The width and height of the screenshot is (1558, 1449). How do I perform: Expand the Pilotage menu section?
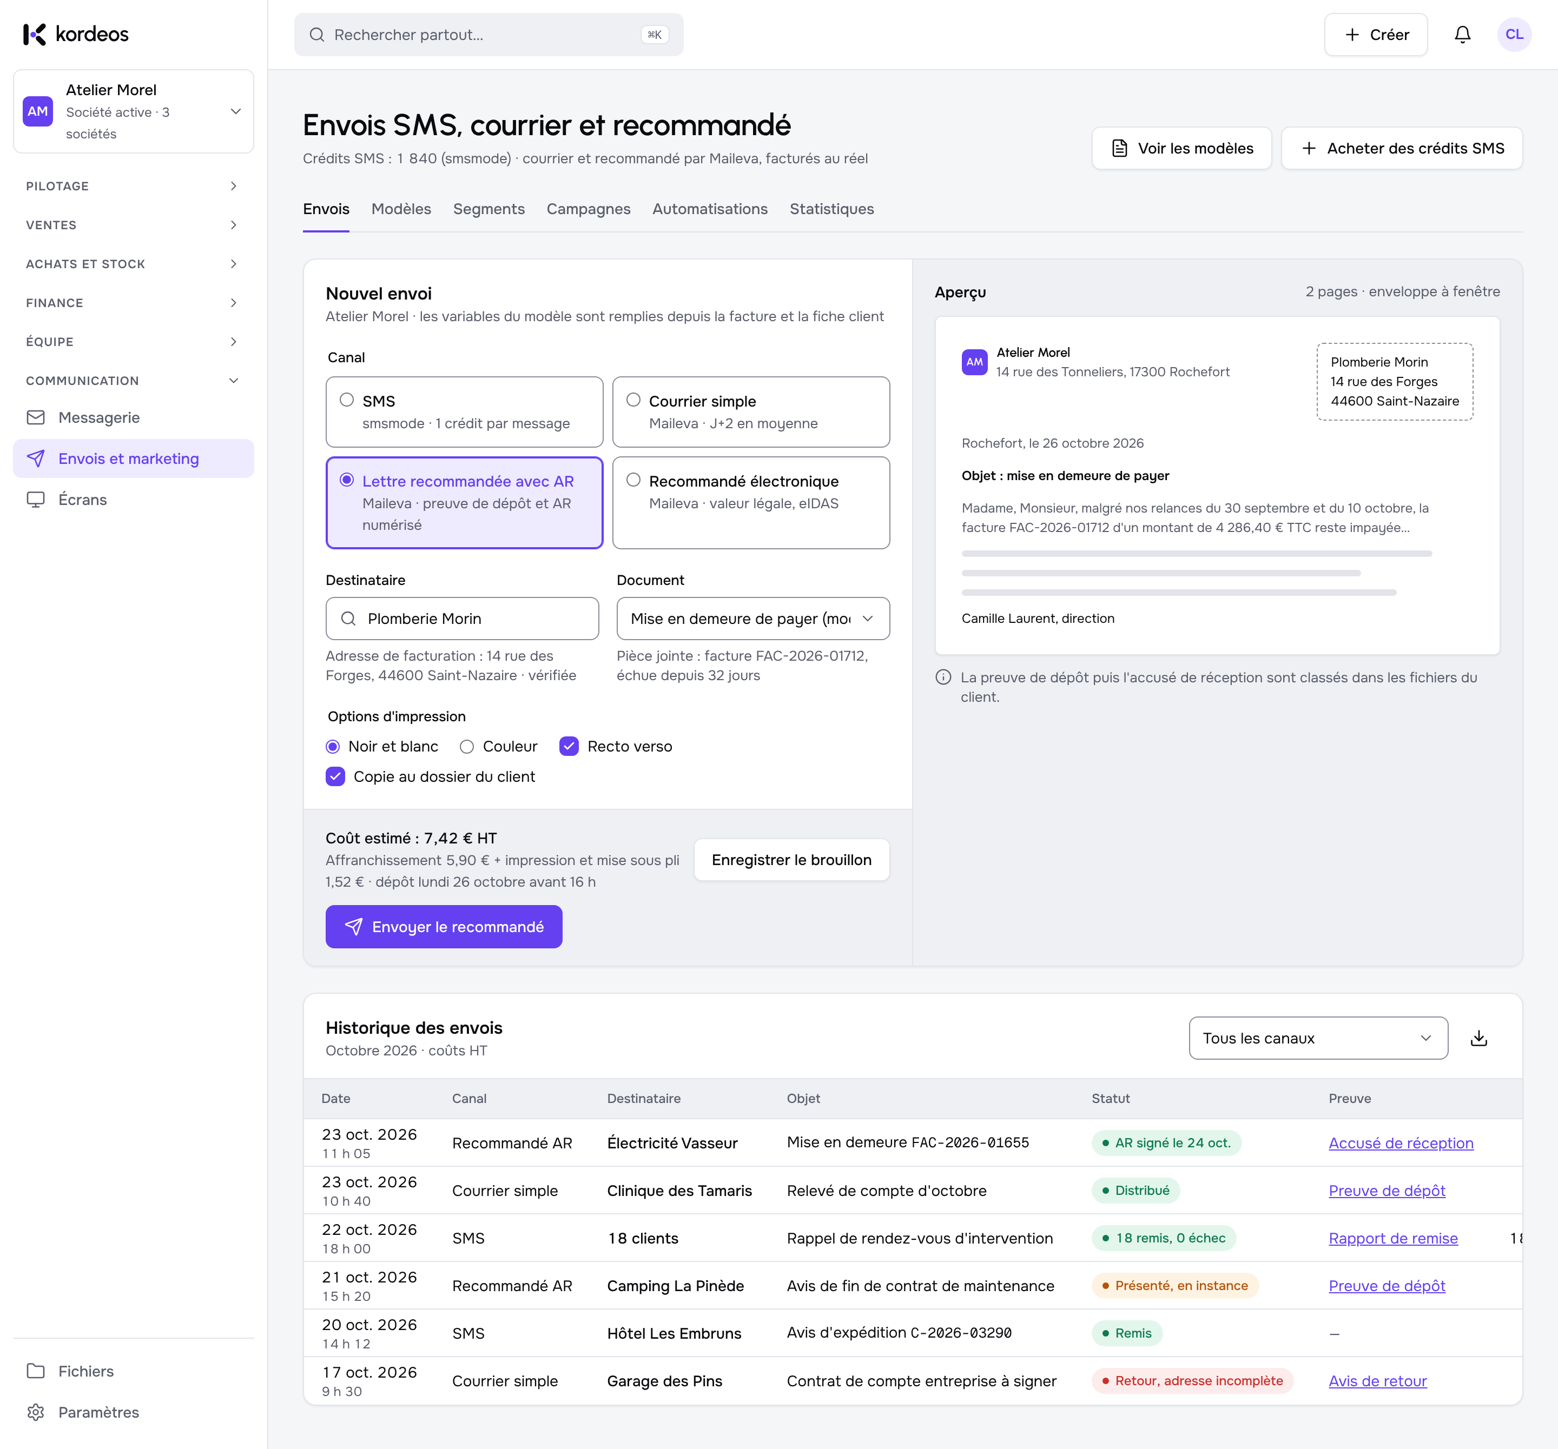point(133,185)
